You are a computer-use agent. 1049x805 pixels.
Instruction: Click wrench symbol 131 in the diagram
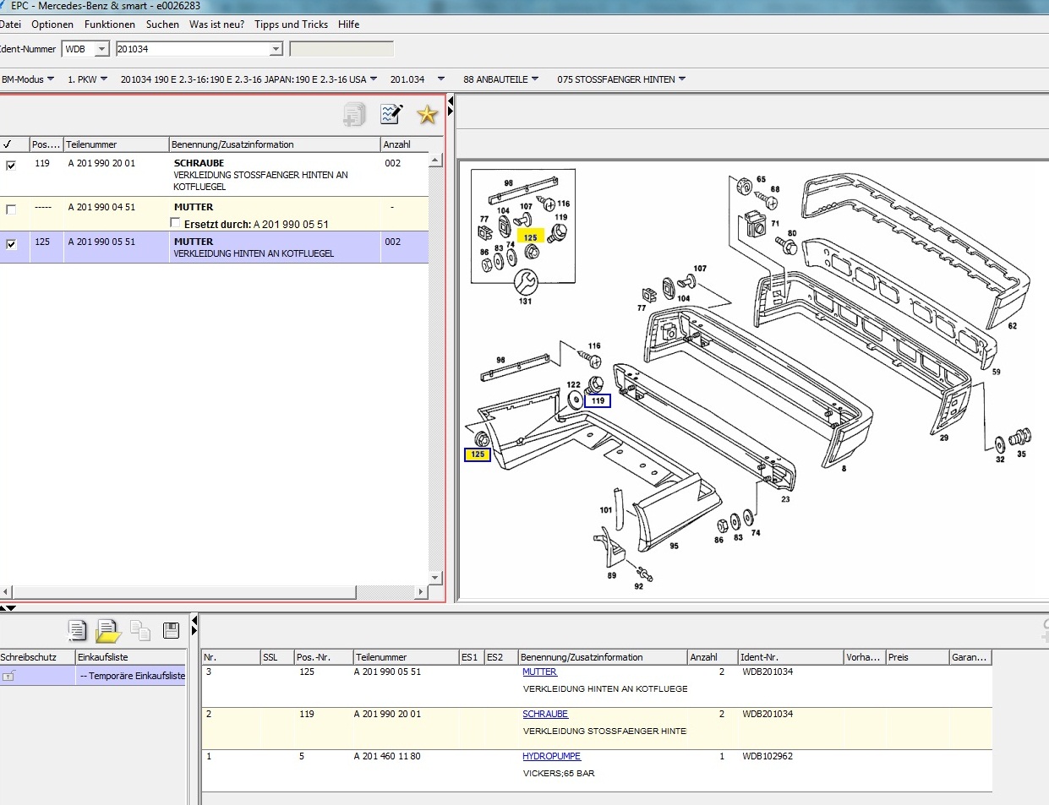525,282
